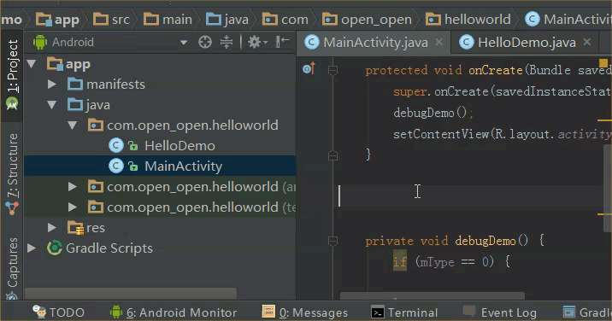612x321 pixels.
Task: Click the project panel horizontal scrollbar
Action: click(131, 293)
